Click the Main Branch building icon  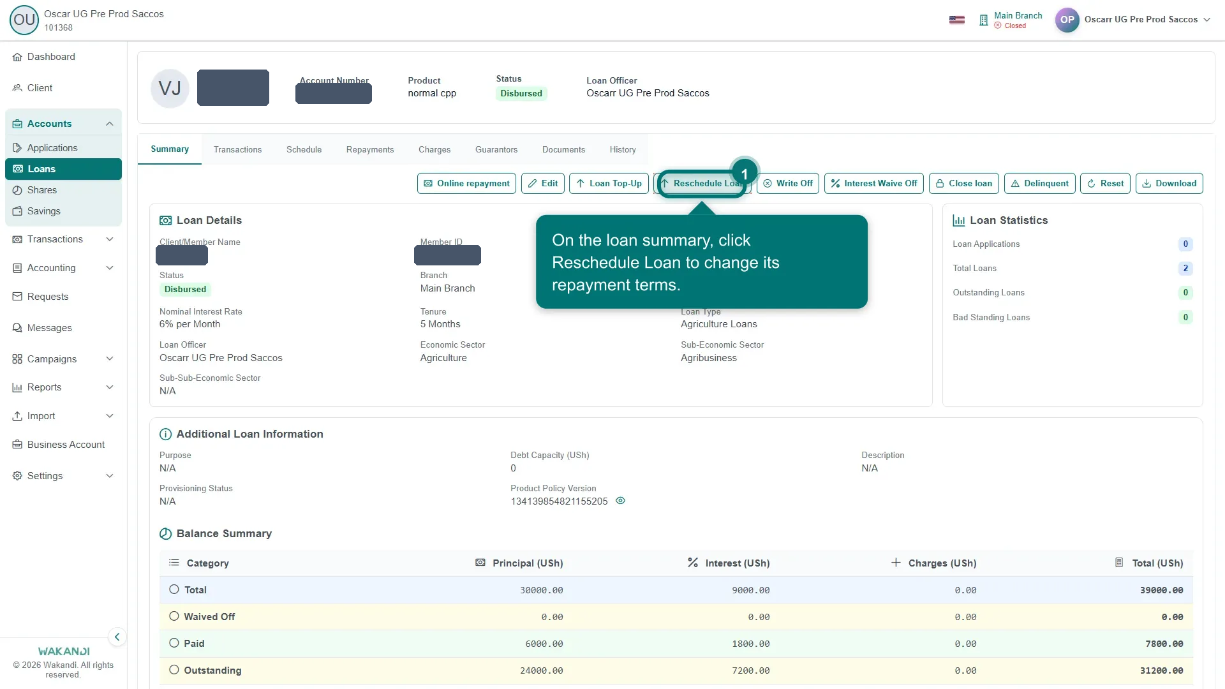(983, 20)
